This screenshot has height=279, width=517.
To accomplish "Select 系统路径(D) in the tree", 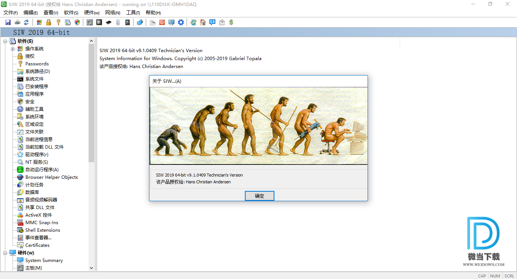I will click(x=37, y=71).
